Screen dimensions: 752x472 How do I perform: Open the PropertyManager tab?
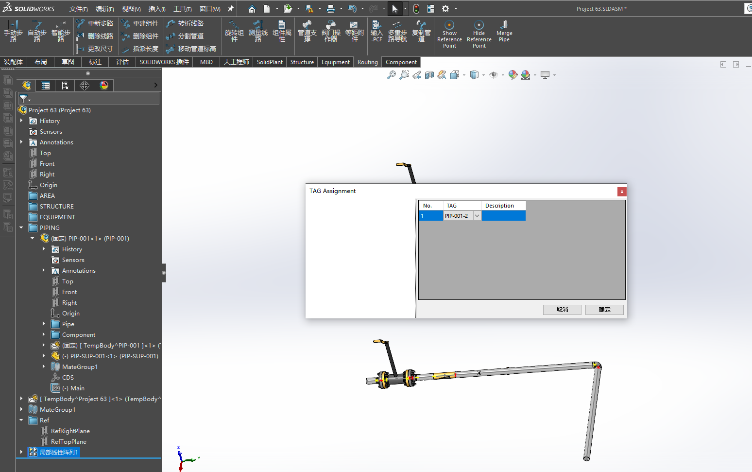point(46,86)
